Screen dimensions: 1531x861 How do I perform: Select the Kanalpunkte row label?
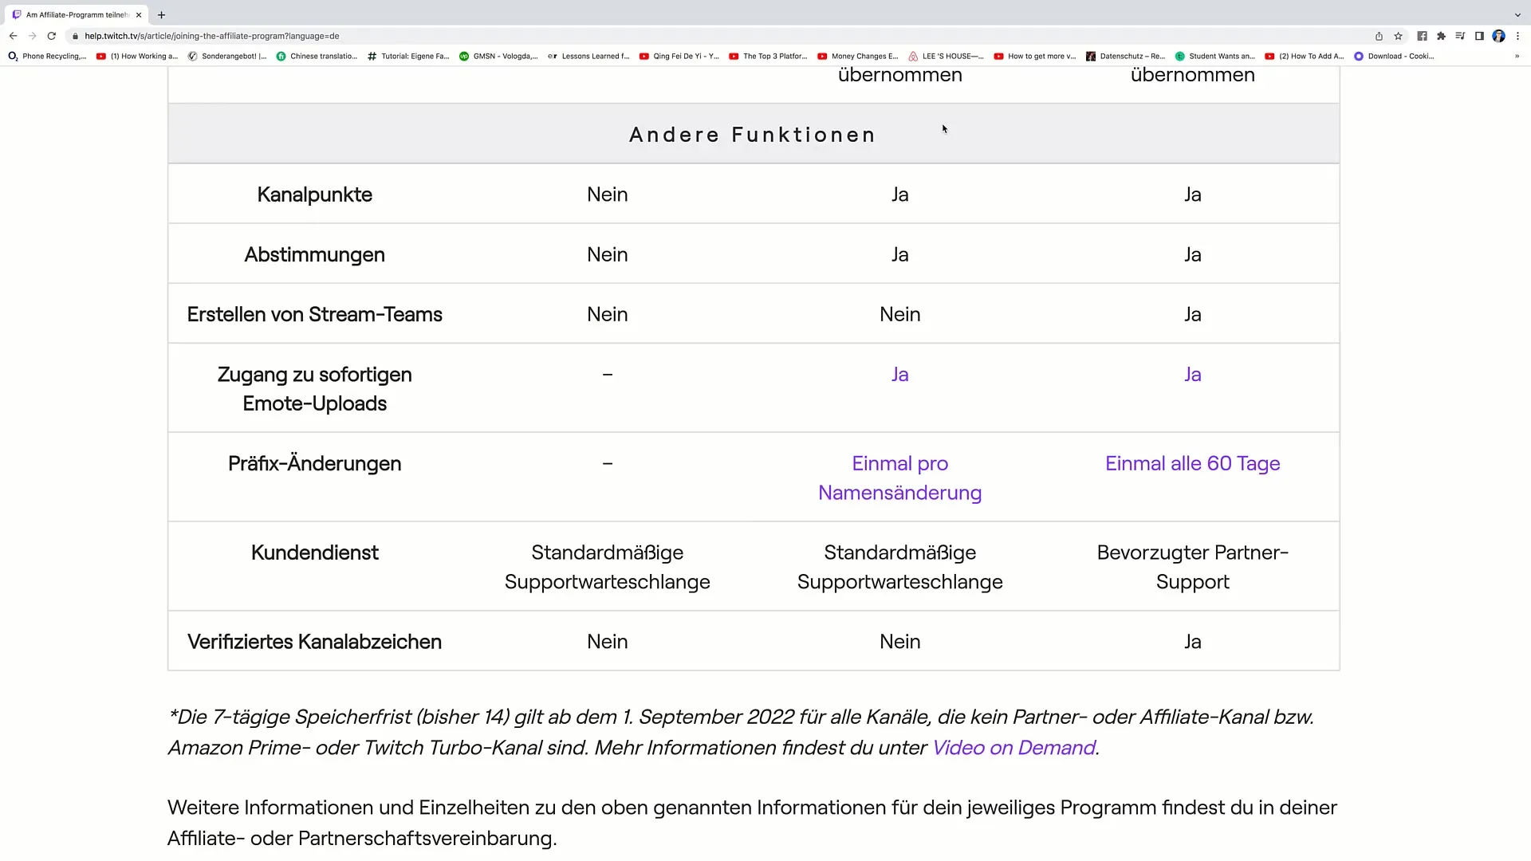click(314, 195)
